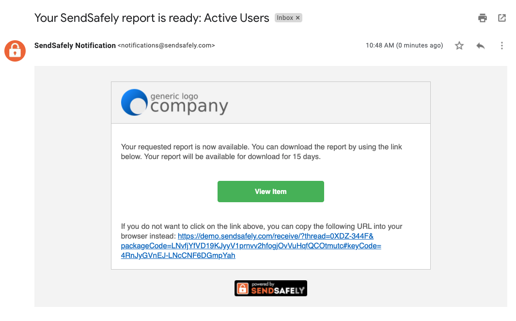Open the email in a new window
This screenshot has height=321, width=516.
pyautogui.click(x=502, y=18)
